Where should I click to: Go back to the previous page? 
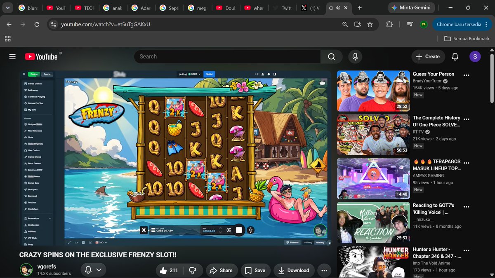coord(9,24)
